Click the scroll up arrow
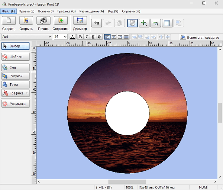 click(220, 49)
